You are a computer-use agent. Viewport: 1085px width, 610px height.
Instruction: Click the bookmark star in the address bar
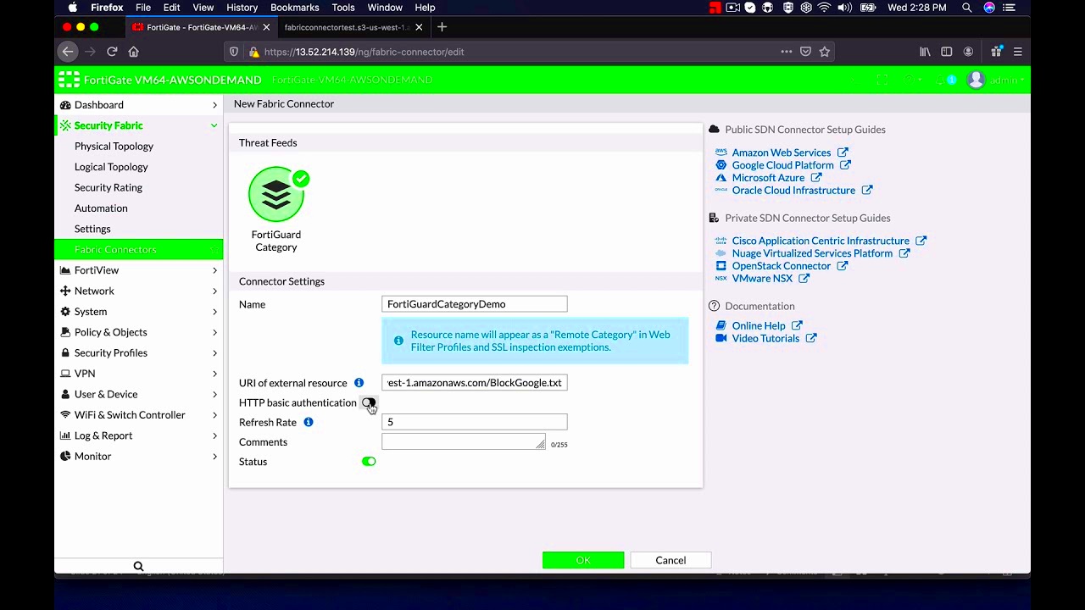(824, 52)
